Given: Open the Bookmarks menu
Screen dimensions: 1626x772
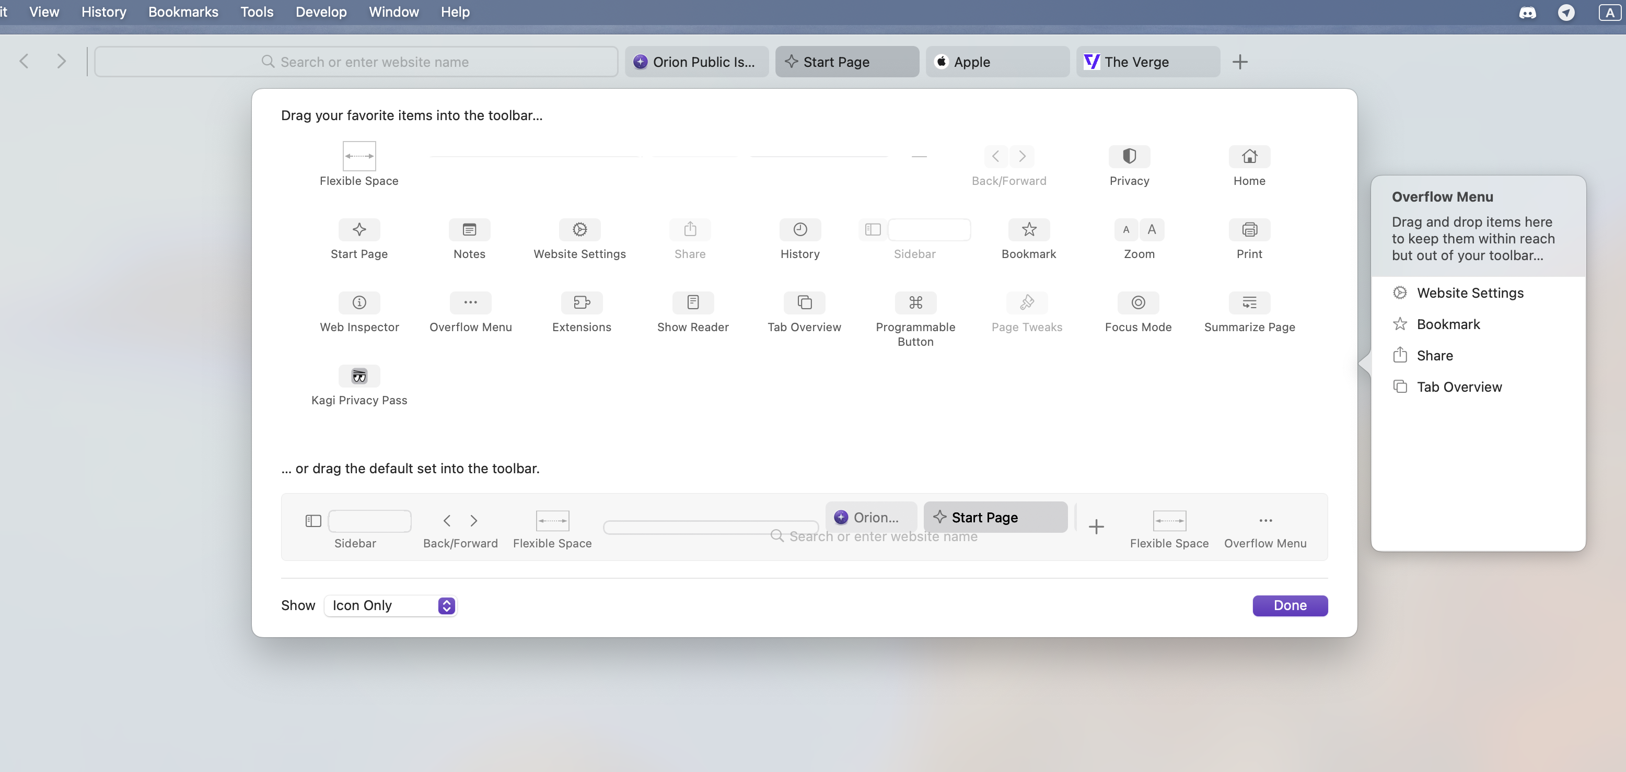Looking at the screenshot, I should (183, 12).
